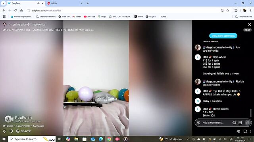
Task: Open the emoji picker in comment box
Action: tap(234, 123)
